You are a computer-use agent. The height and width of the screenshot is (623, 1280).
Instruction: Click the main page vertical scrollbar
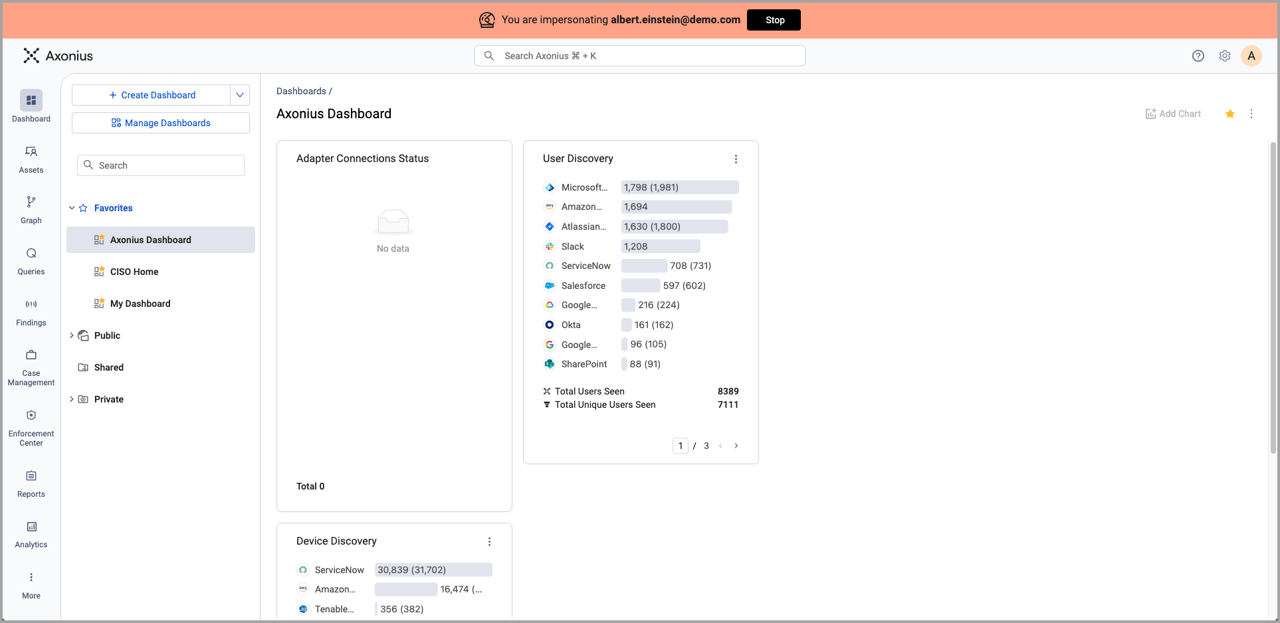[x=1273, y=298]
